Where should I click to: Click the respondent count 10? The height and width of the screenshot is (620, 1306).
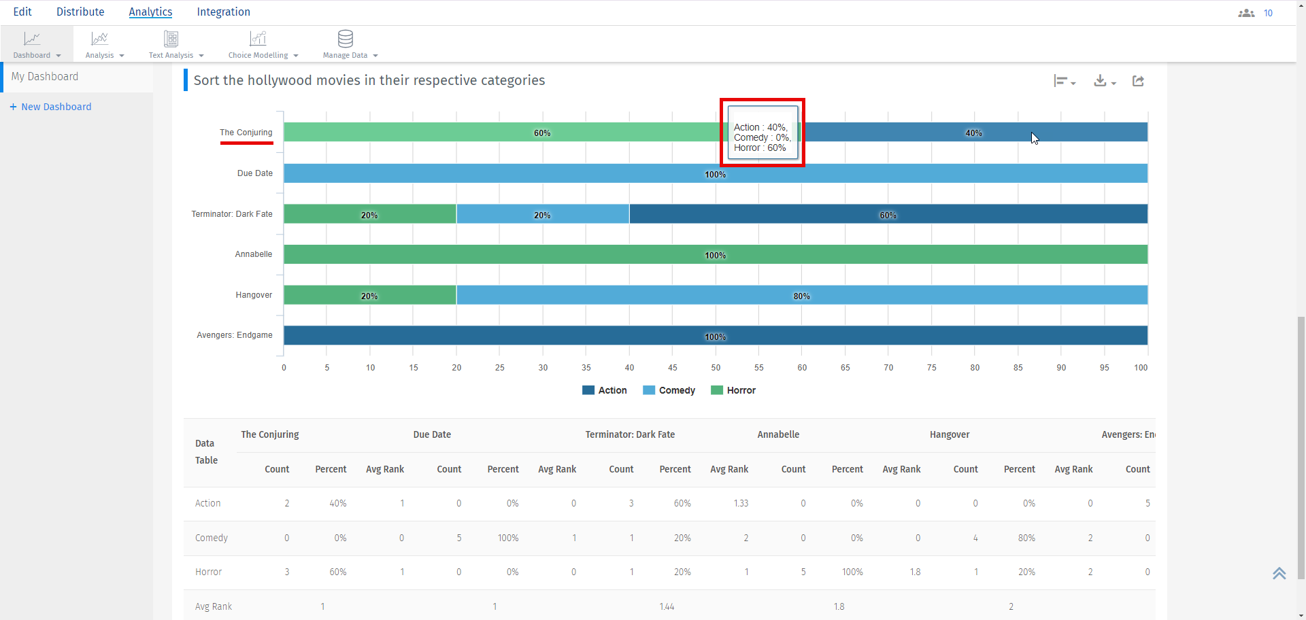coord(1268,13)
